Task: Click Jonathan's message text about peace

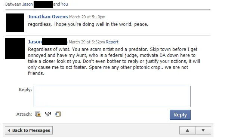Action: click(x=88, y=24)
